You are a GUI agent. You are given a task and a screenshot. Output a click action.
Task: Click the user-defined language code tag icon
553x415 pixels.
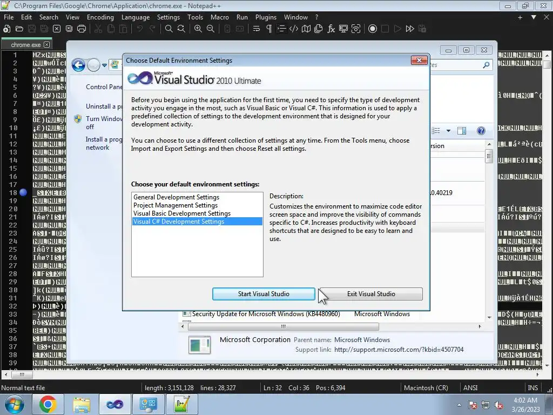(x=294, y=29)
